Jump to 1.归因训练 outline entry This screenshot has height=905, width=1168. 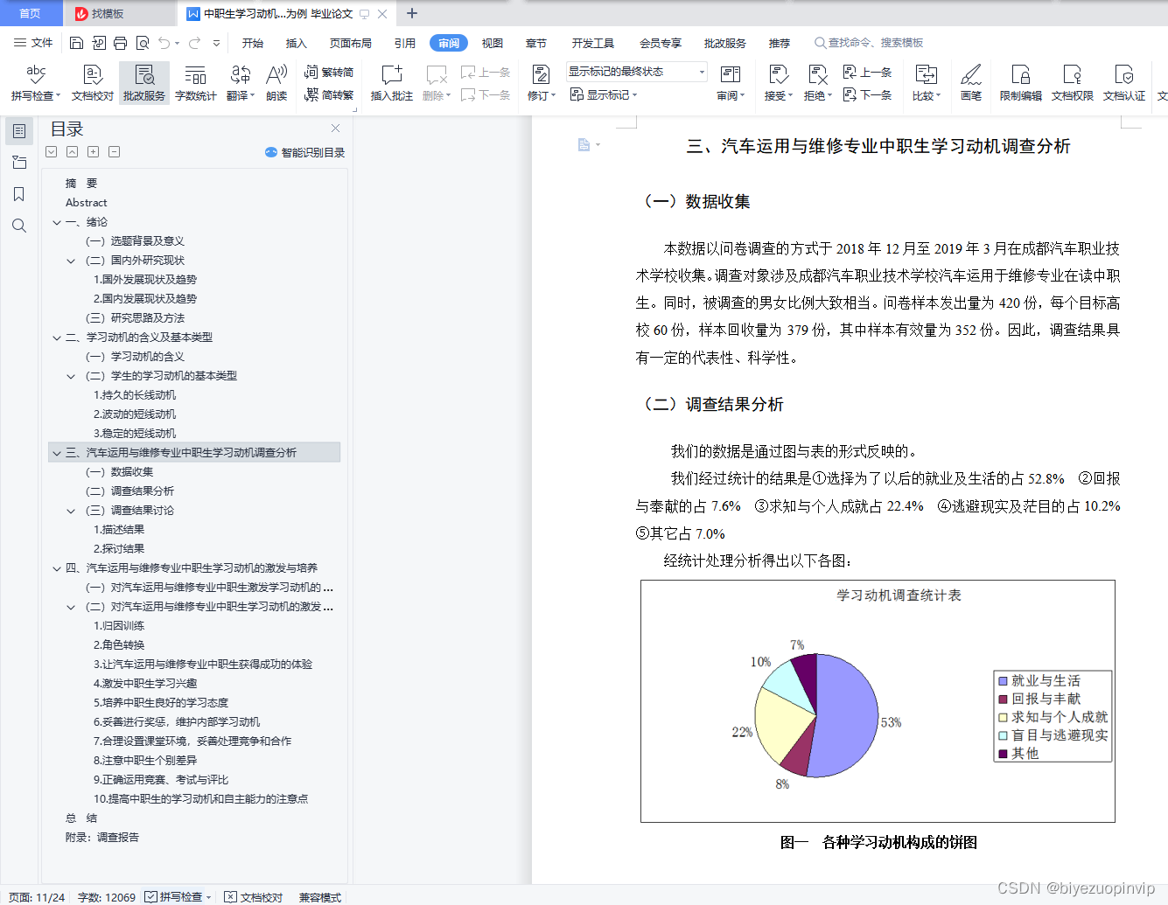pos(119,626)
